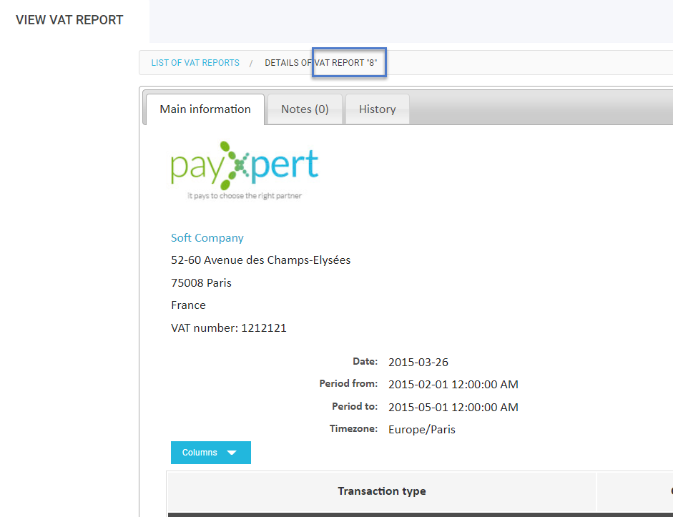Click the 'View VAT Report' page title

point(69,20)
